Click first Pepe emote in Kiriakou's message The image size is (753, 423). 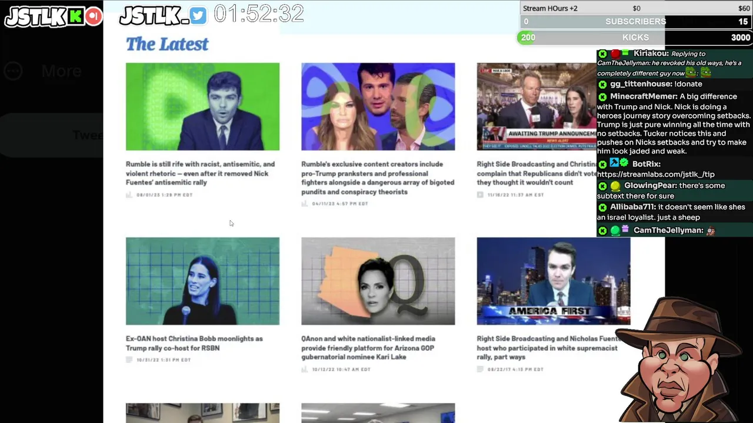point(691,73)
